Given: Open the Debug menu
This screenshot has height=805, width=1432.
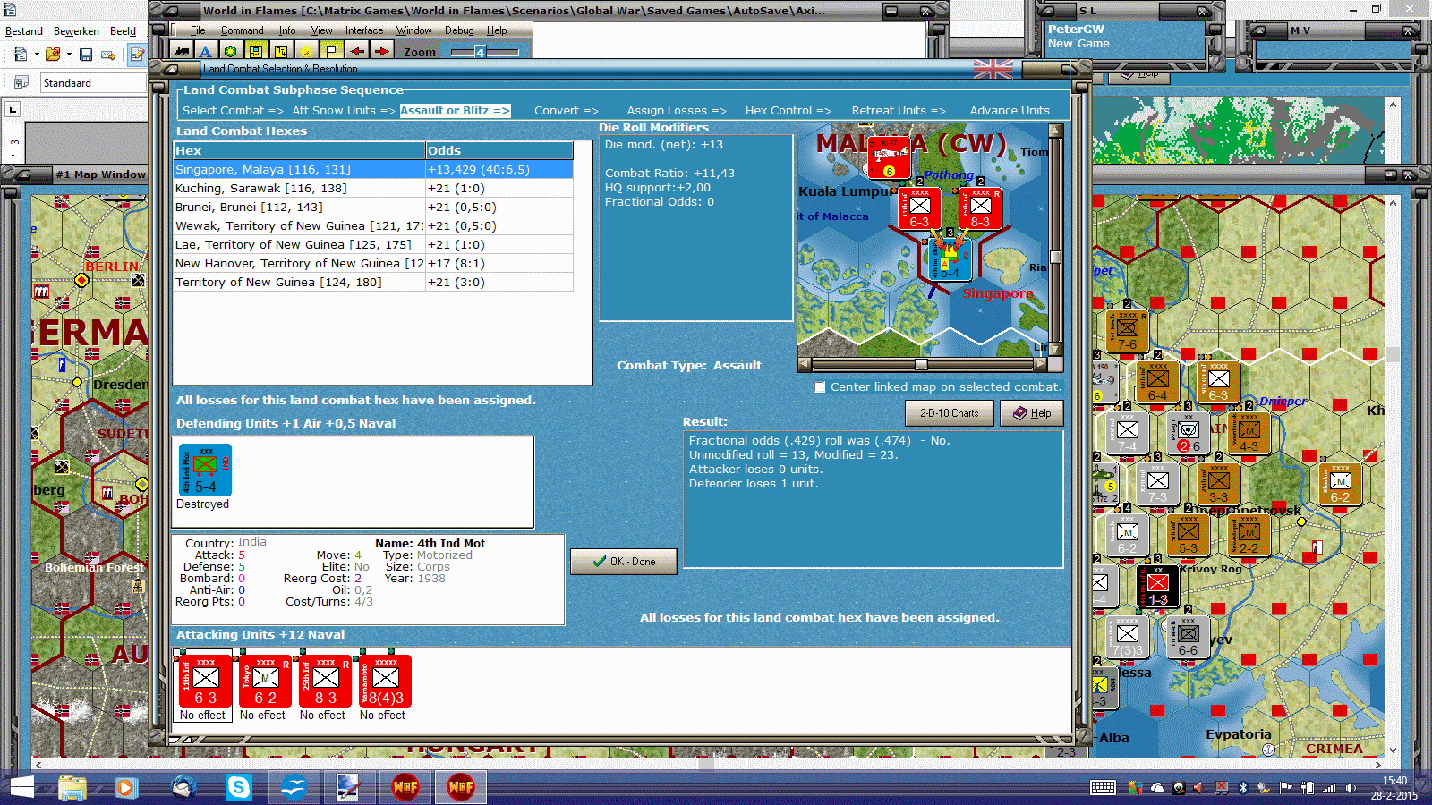Looking at the screenshot, I should click(x=459, y=30).
